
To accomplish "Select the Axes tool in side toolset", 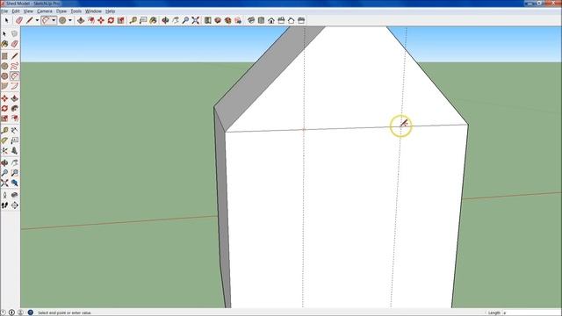I will coord(4,150).
